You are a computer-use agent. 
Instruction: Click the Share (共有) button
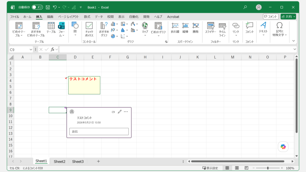pyautogui.click(x=288, y=17)
